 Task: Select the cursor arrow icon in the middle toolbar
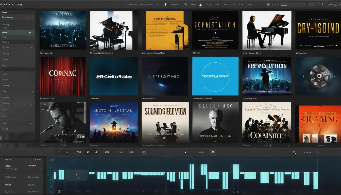coord(295,153)
